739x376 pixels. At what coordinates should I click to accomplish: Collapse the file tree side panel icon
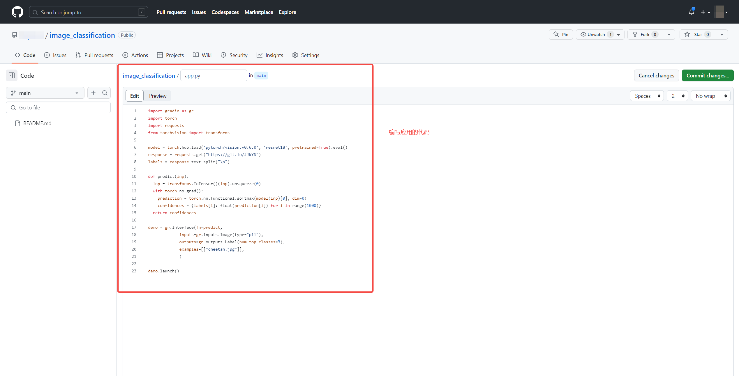pyautogui.click(x=12, y=76)
